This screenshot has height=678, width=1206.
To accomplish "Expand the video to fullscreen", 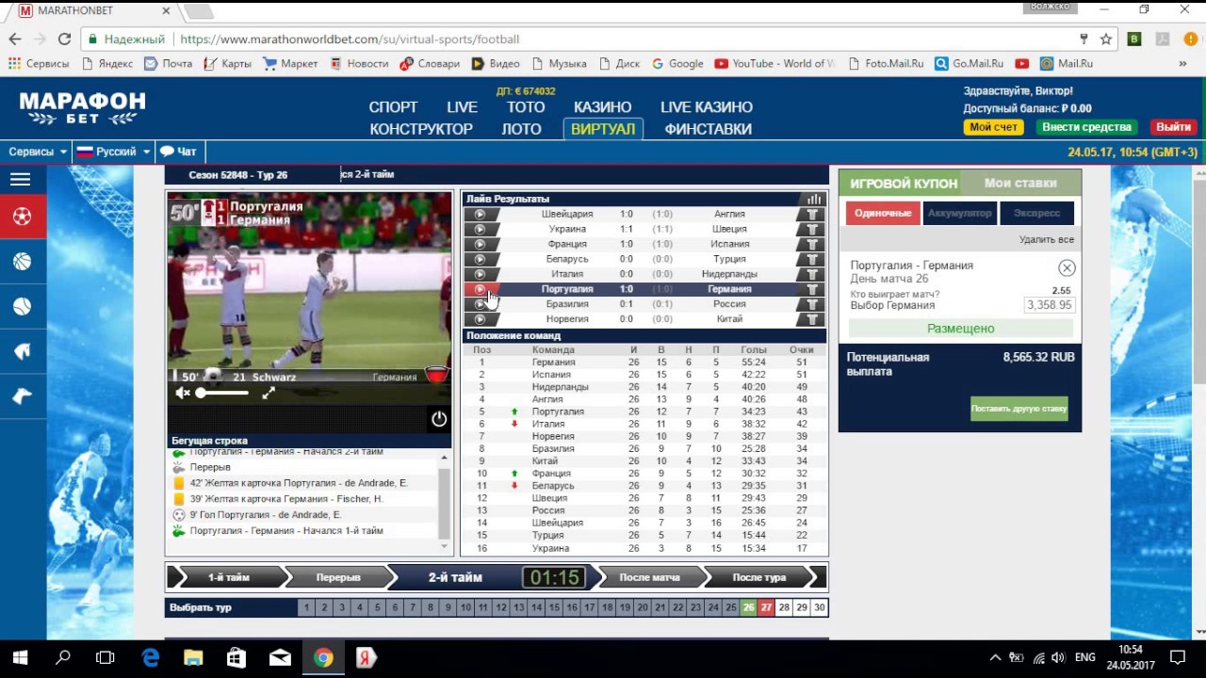I will pos(269,393).
